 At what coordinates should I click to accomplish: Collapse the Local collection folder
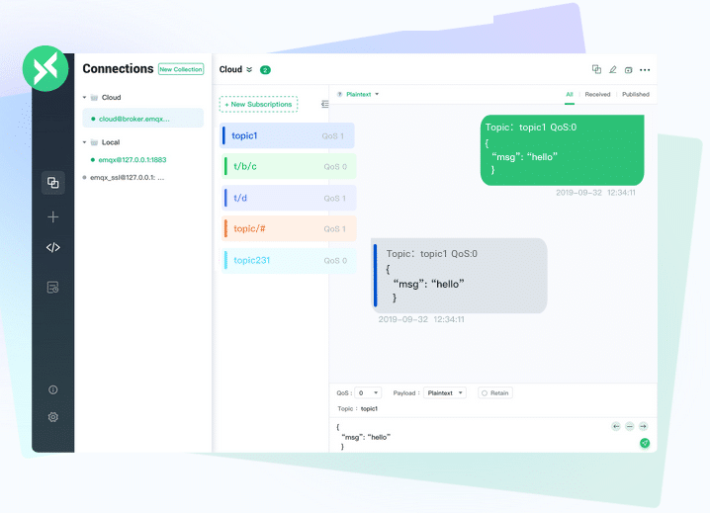tap(85, 142)
